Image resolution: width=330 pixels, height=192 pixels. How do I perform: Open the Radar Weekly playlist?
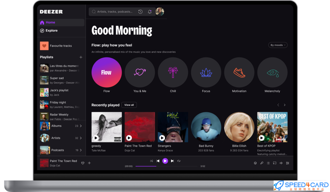tap(59, 117)
